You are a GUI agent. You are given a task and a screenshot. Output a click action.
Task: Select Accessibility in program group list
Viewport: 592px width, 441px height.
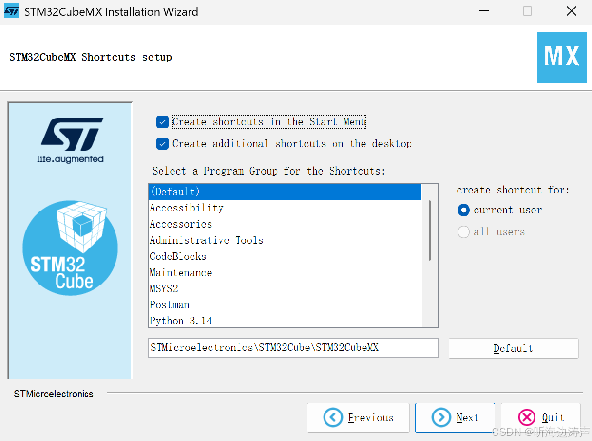285,208
